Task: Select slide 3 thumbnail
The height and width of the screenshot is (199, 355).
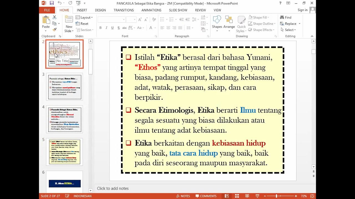Action: click(x=65, y=87)
